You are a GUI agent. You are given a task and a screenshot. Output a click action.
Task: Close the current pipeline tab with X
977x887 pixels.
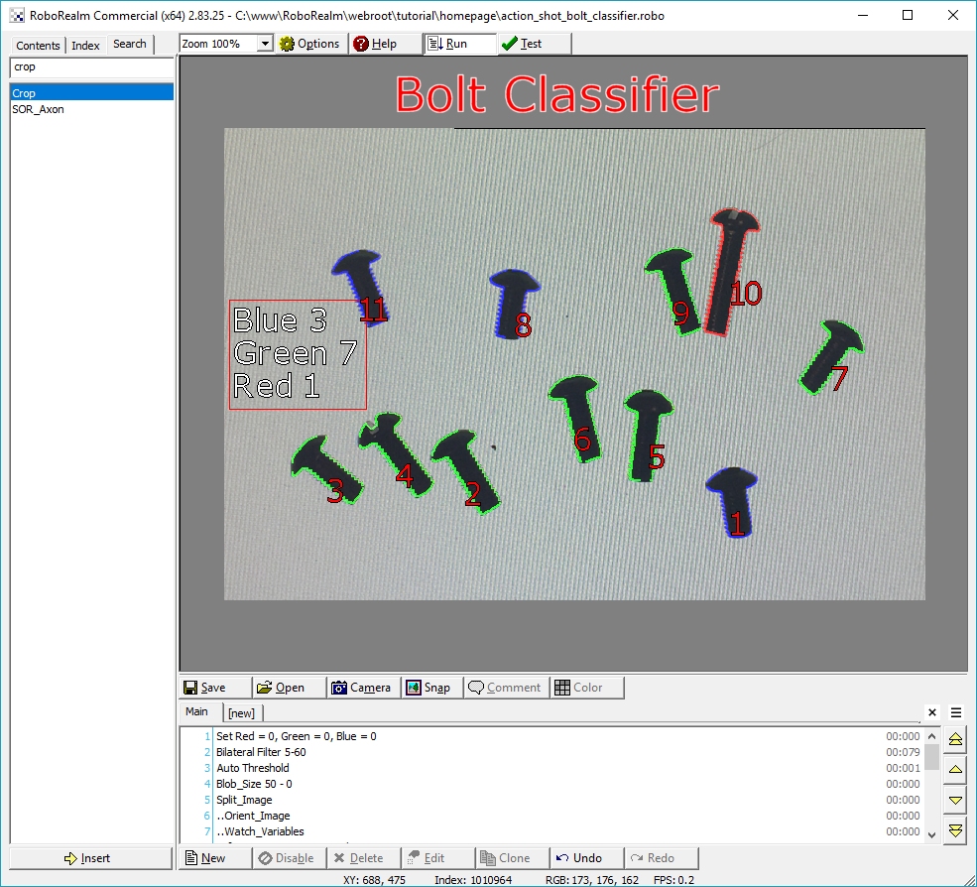931,712
